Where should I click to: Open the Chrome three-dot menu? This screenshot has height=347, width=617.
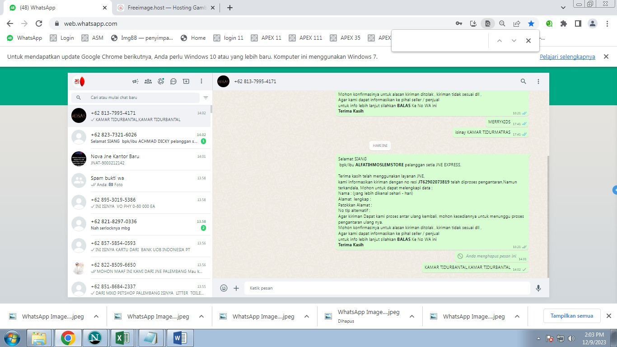pyautogui.click(x=607, y=23)
